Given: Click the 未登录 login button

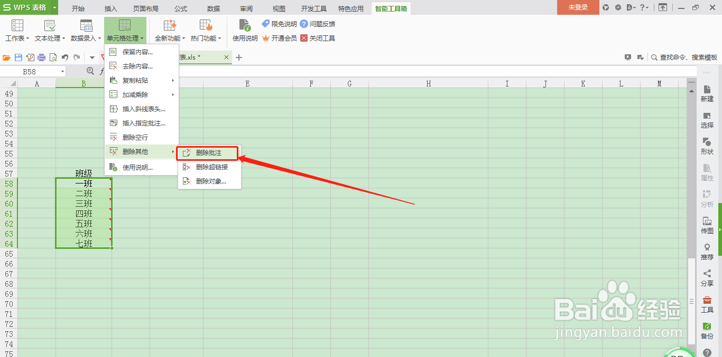Looking at the screenshot, I should click(x=578, y=7).
